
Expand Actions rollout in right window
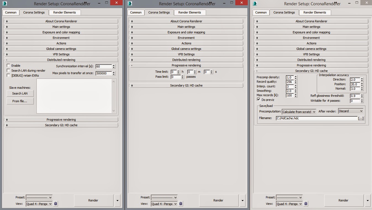[312, 43]
